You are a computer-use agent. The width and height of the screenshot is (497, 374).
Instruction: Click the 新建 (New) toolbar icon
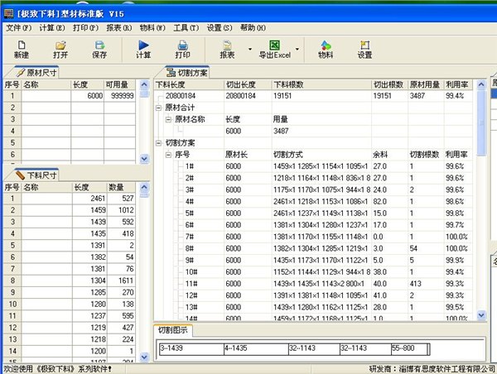click(22, 50)
